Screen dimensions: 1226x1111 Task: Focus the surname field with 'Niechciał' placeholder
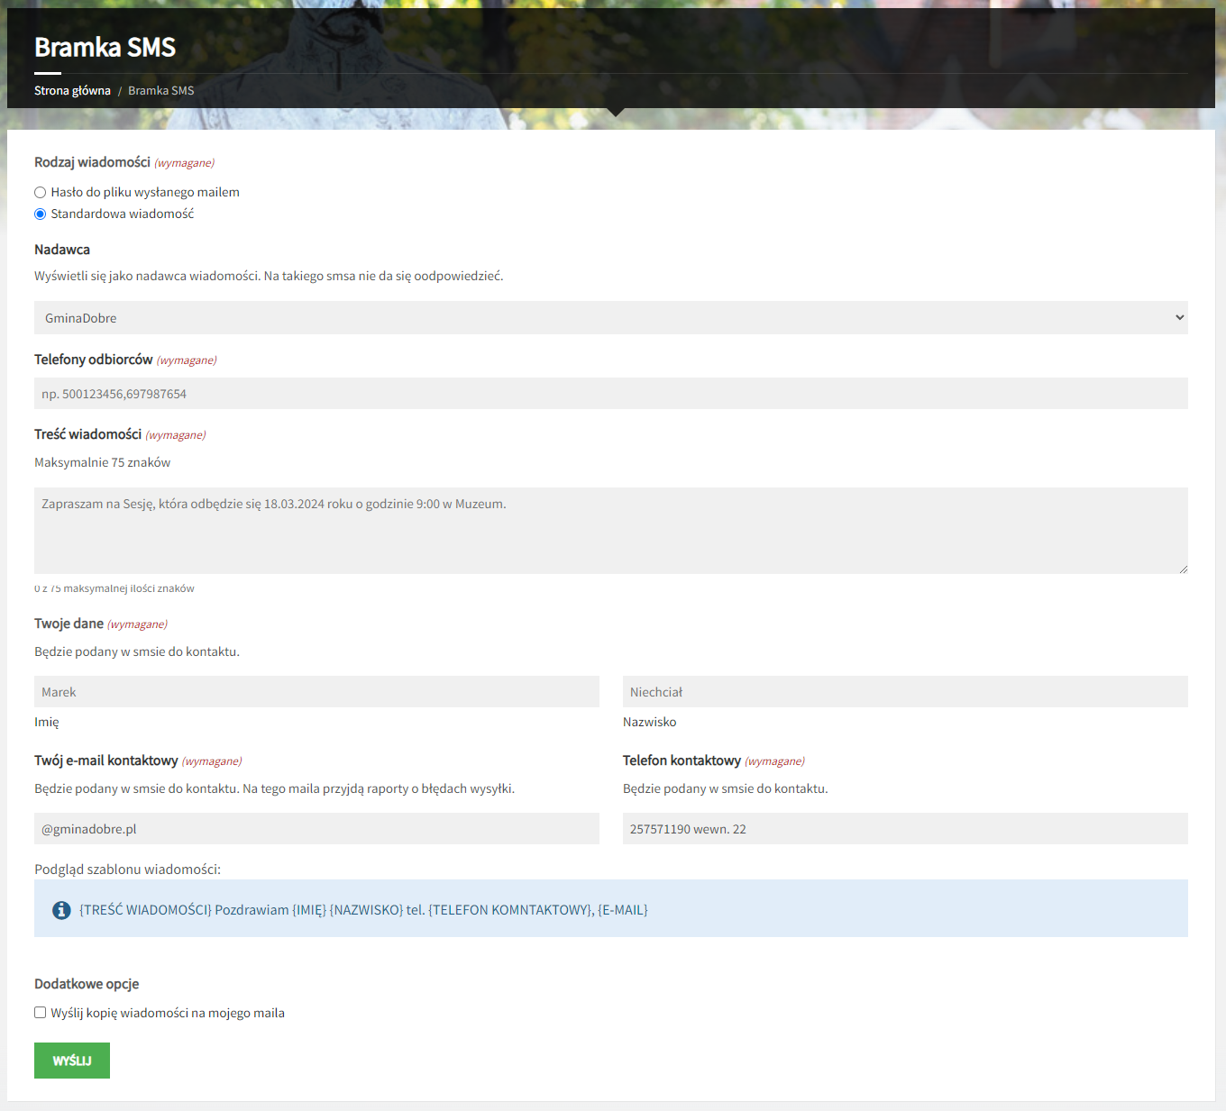tap(905, 692)
